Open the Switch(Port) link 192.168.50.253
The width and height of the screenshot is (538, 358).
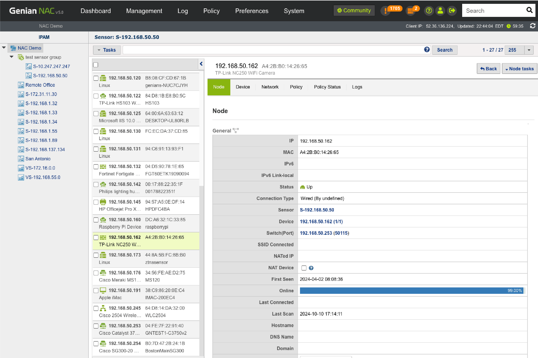coord(316,233)
